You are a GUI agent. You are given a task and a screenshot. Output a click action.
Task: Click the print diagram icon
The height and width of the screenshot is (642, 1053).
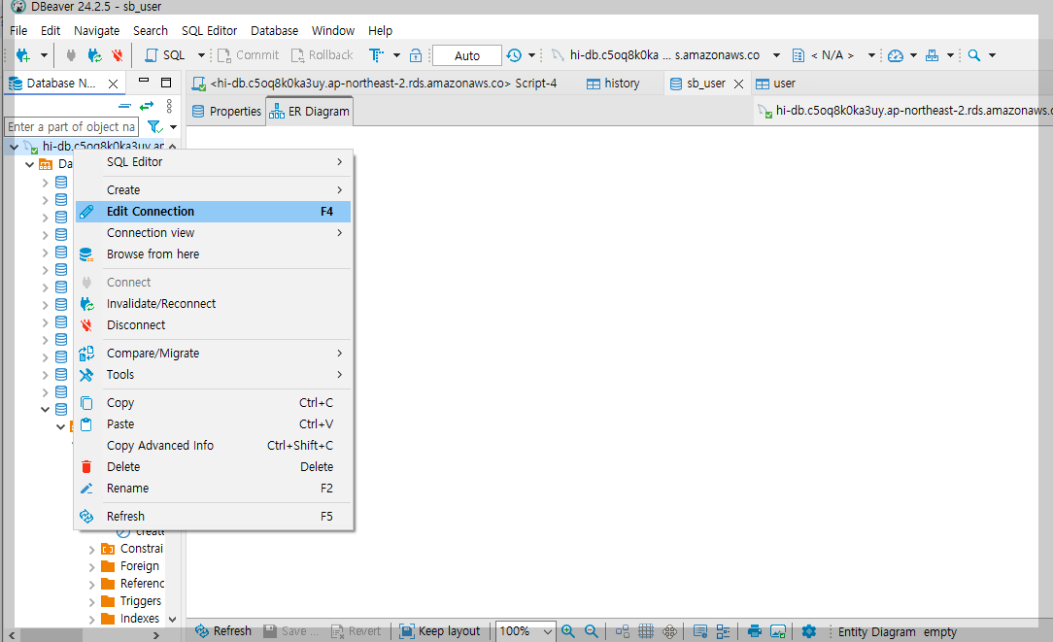(754, 631)
